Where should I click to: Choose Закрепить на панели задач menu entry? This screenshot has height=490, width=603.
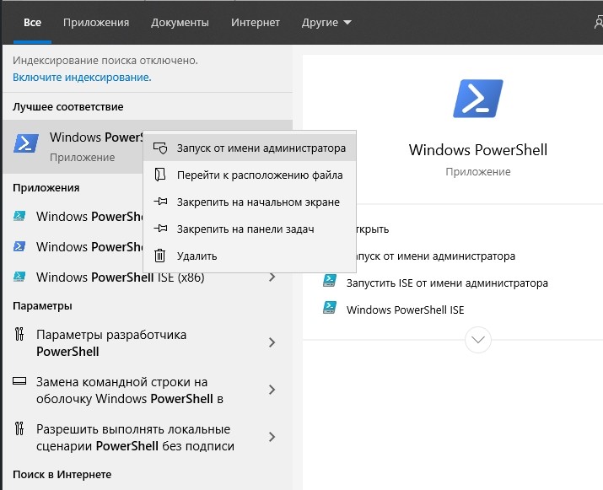pyautogui.click(x=245, y=229)
